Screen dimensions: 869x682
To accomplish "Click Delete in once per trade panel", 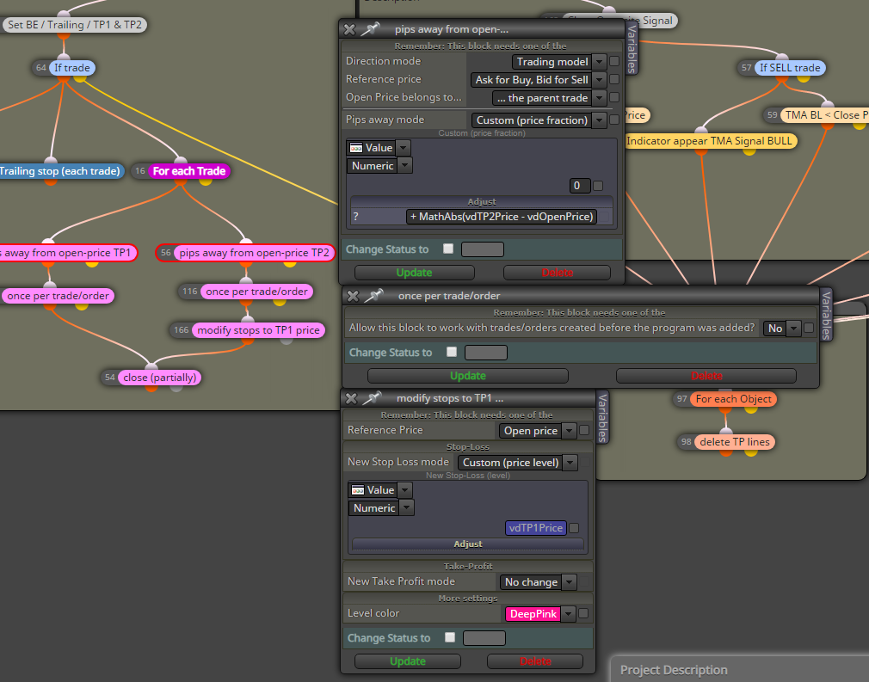I will [706, 376].
